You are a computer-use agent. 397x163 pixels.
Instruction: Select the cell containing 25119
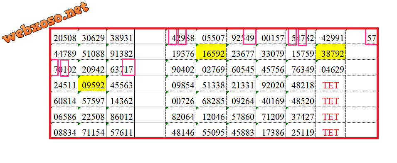(x=301, y=130)
